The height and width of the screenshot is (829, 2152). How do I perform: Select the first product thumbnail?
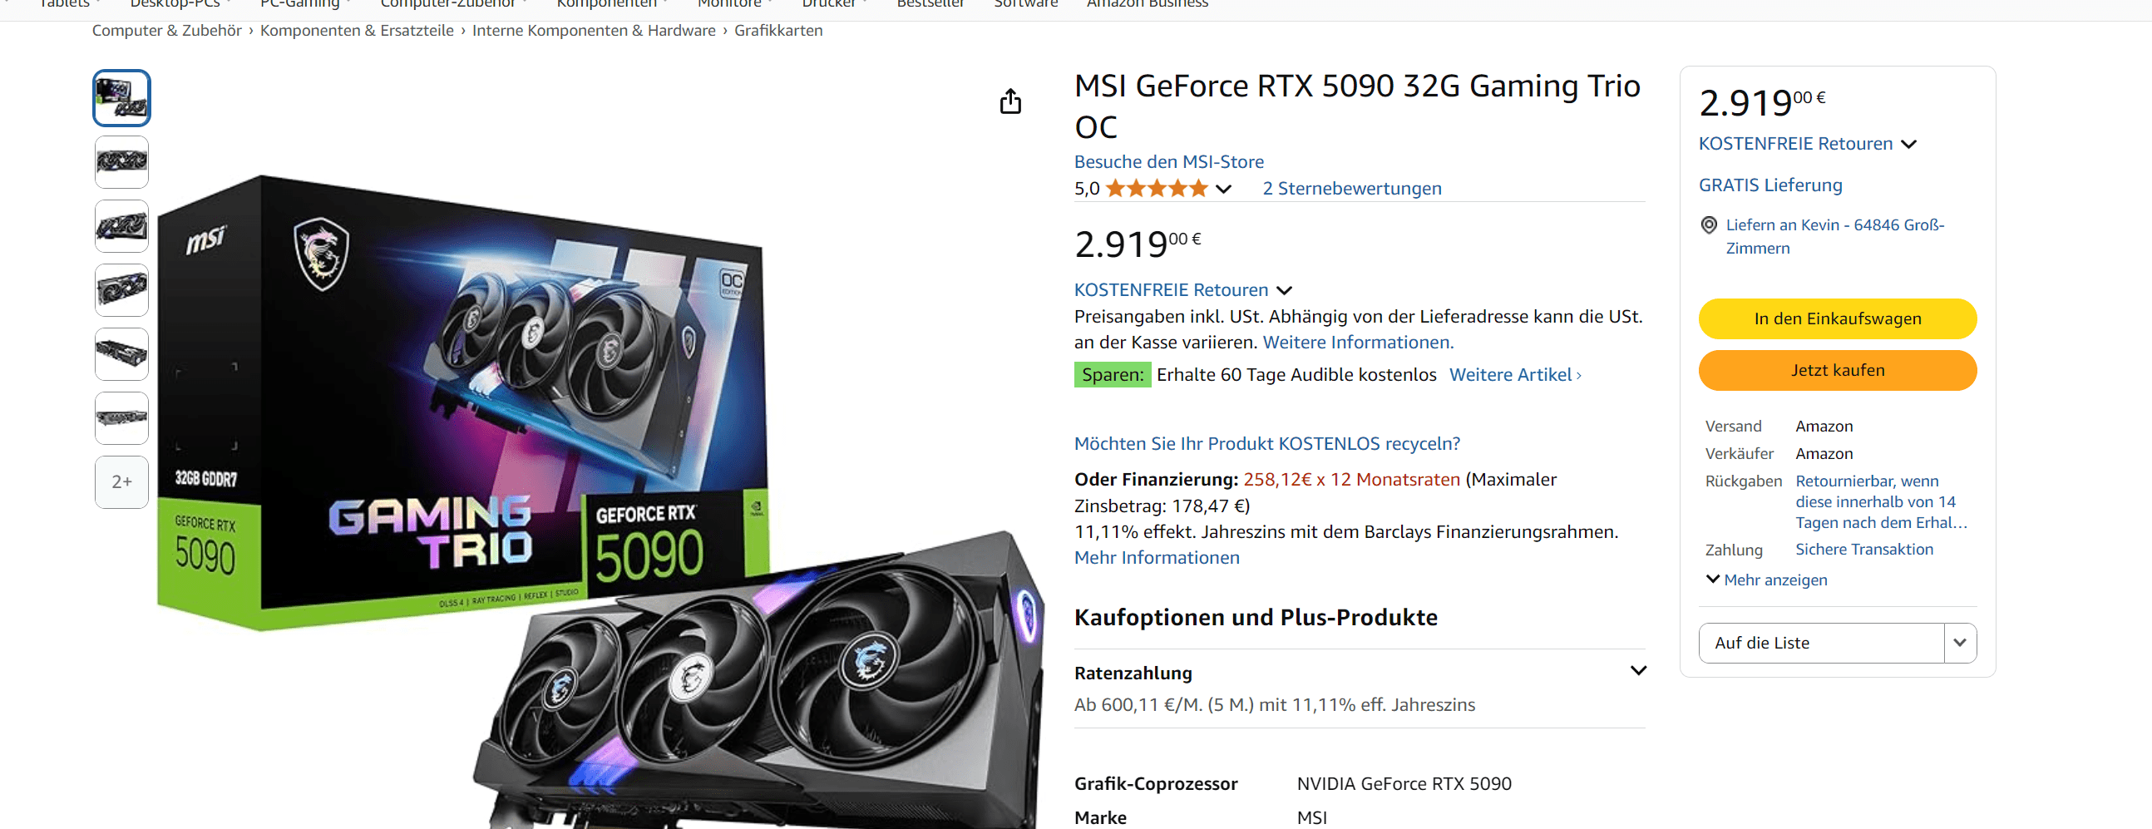click(122, 98)
